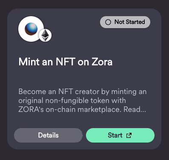Image resolution: width=169 pixels, height=160 pixels.
Task: Click the word Mint in the card title
Action: (29, 62)
